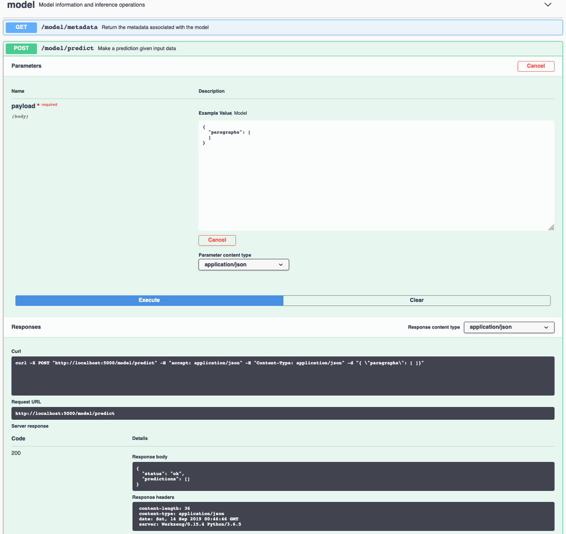Screen dimensions: 566x534
Task: Click the Request URL field
Action: pos(283,413)
